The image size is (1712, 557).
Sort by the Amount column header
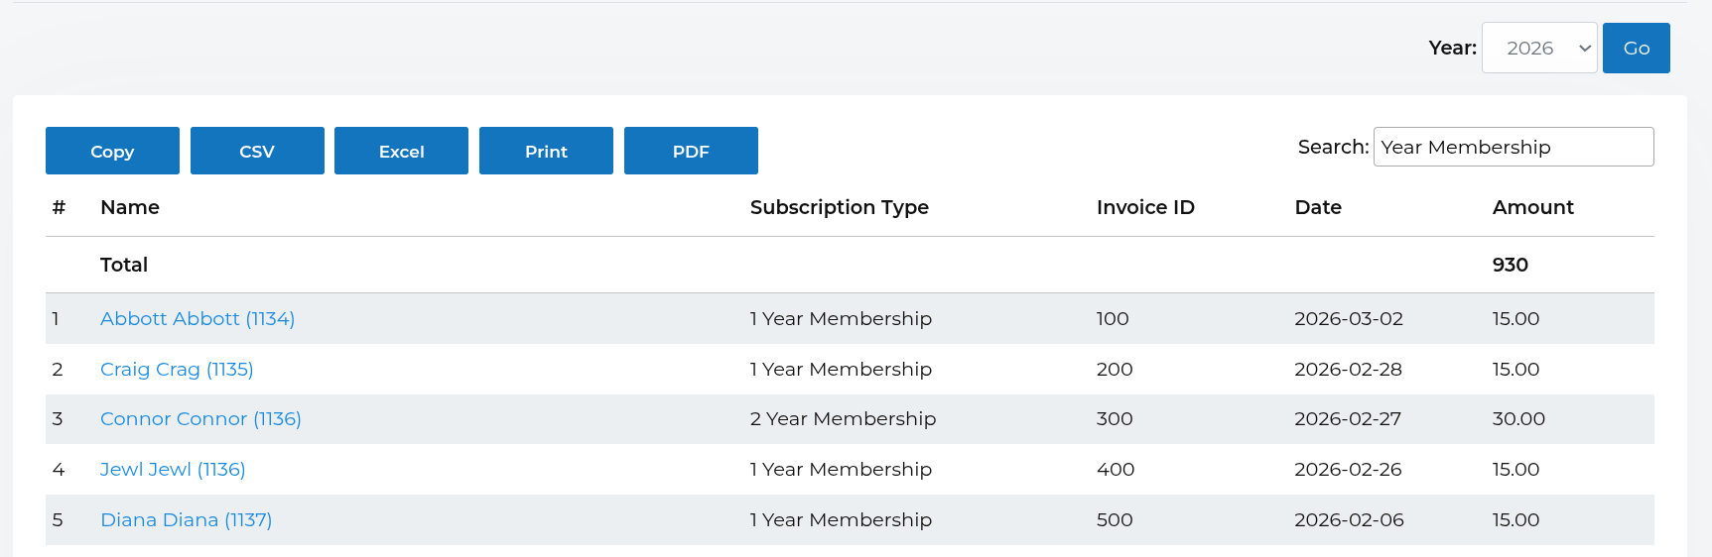coord(1533,207)
